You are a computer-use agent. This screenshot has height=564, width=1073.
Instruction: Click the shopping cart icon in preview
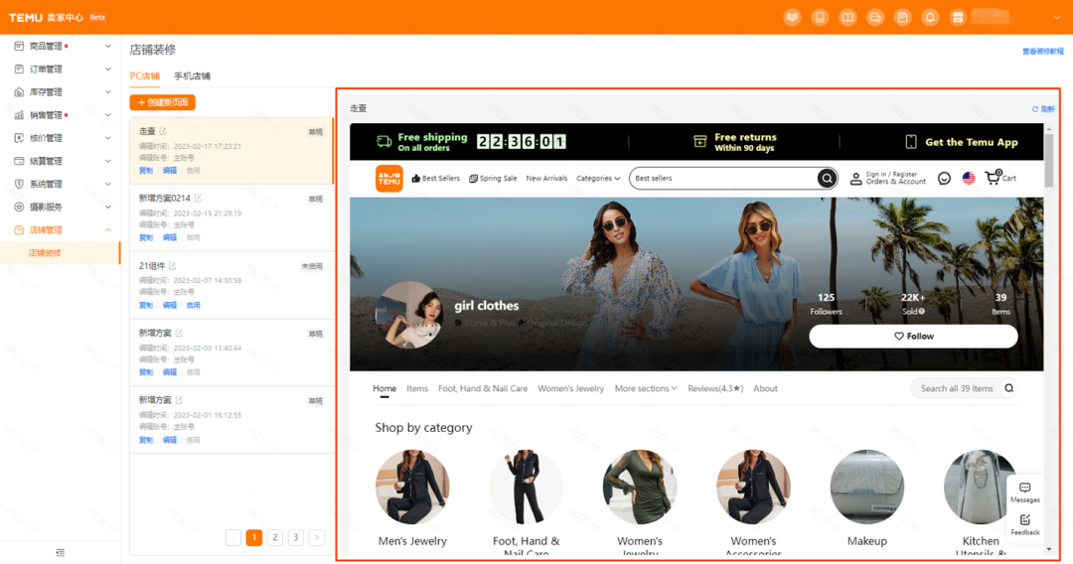(993, 179)
